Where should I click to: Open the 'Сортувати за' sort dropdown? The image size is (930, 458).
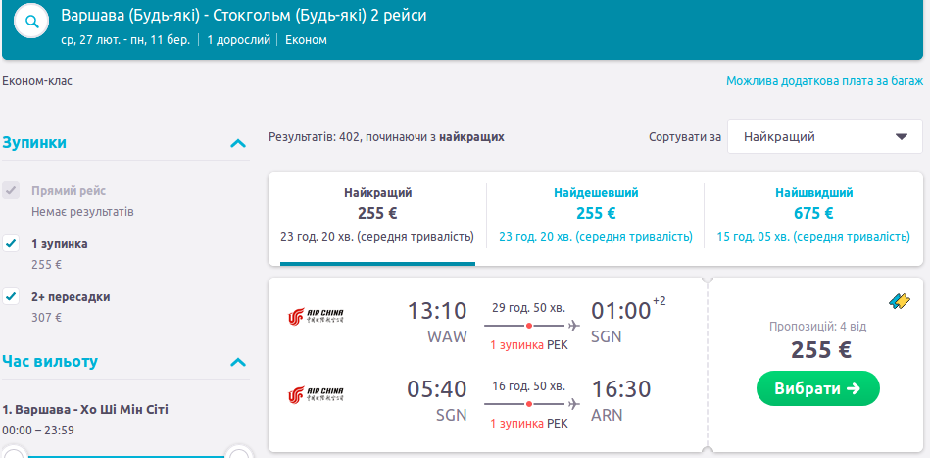[x=823, y=137]
